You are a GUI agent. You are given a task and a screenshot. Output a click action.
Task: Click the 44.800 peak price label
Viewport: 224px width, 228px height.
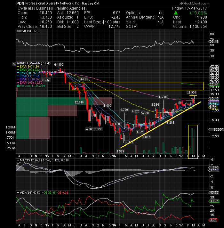click(x=59, y=65)
